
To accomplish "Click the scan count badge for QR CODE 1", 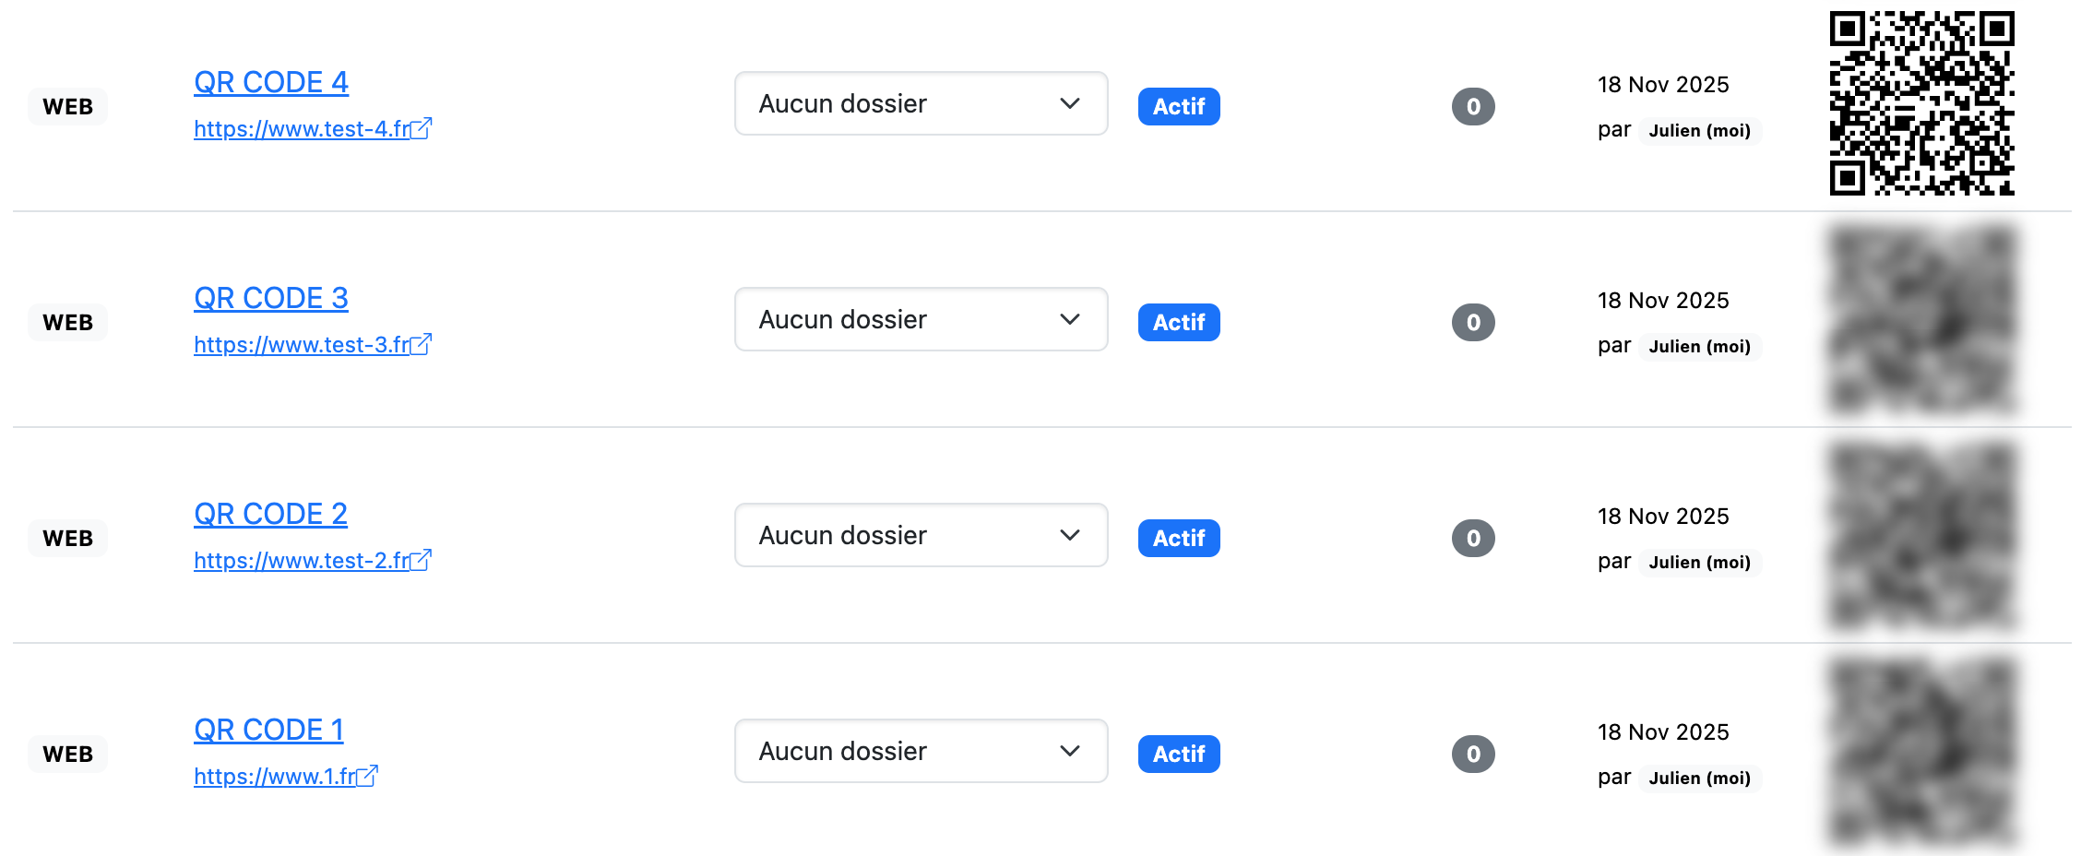I will tap(1473, 755).
